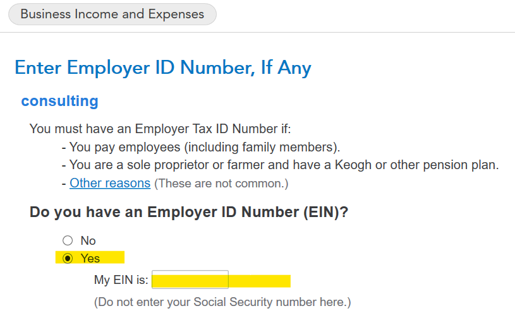Viewport: 515px width, 318px height.
Task: Click the Enter Employer ID Number heading
Action: [x=162, y=68]
